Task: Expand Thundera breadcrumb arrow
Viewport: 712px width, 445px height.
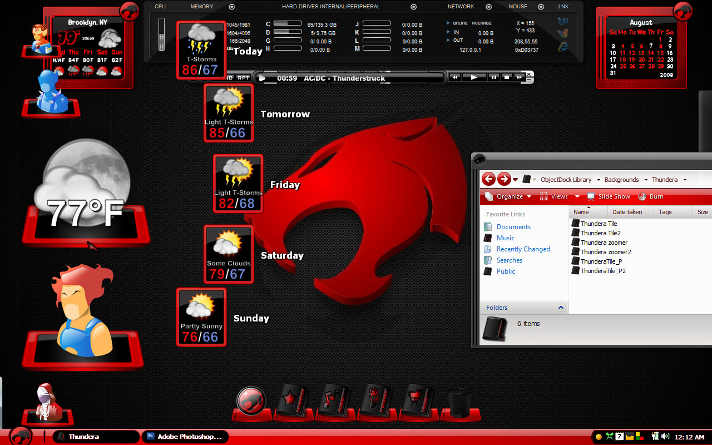Action: [x=685, y=180]
